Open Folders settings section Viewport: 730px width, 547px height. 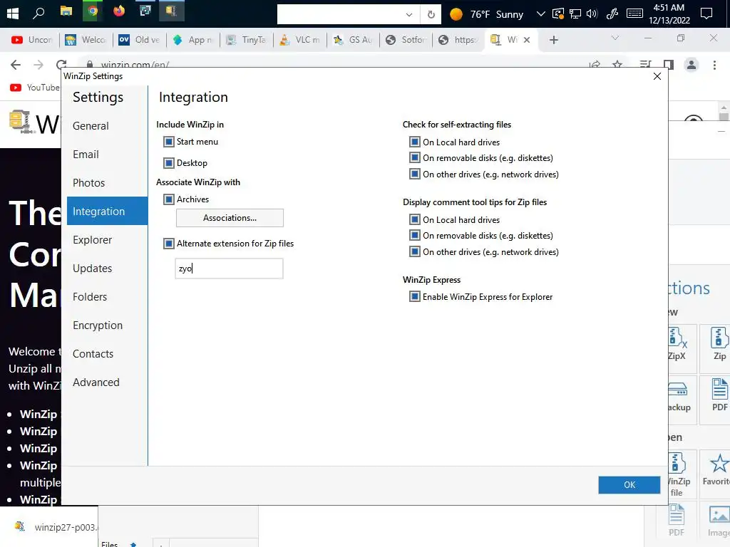click(x=89, y=297)
